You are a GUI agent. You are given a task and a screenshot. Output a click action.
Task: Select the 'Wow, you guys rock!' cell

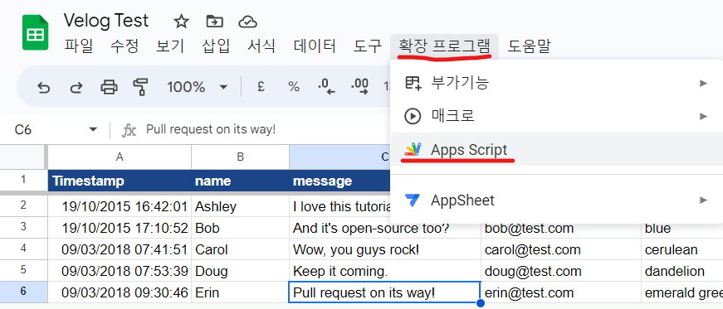click(385, 249)
